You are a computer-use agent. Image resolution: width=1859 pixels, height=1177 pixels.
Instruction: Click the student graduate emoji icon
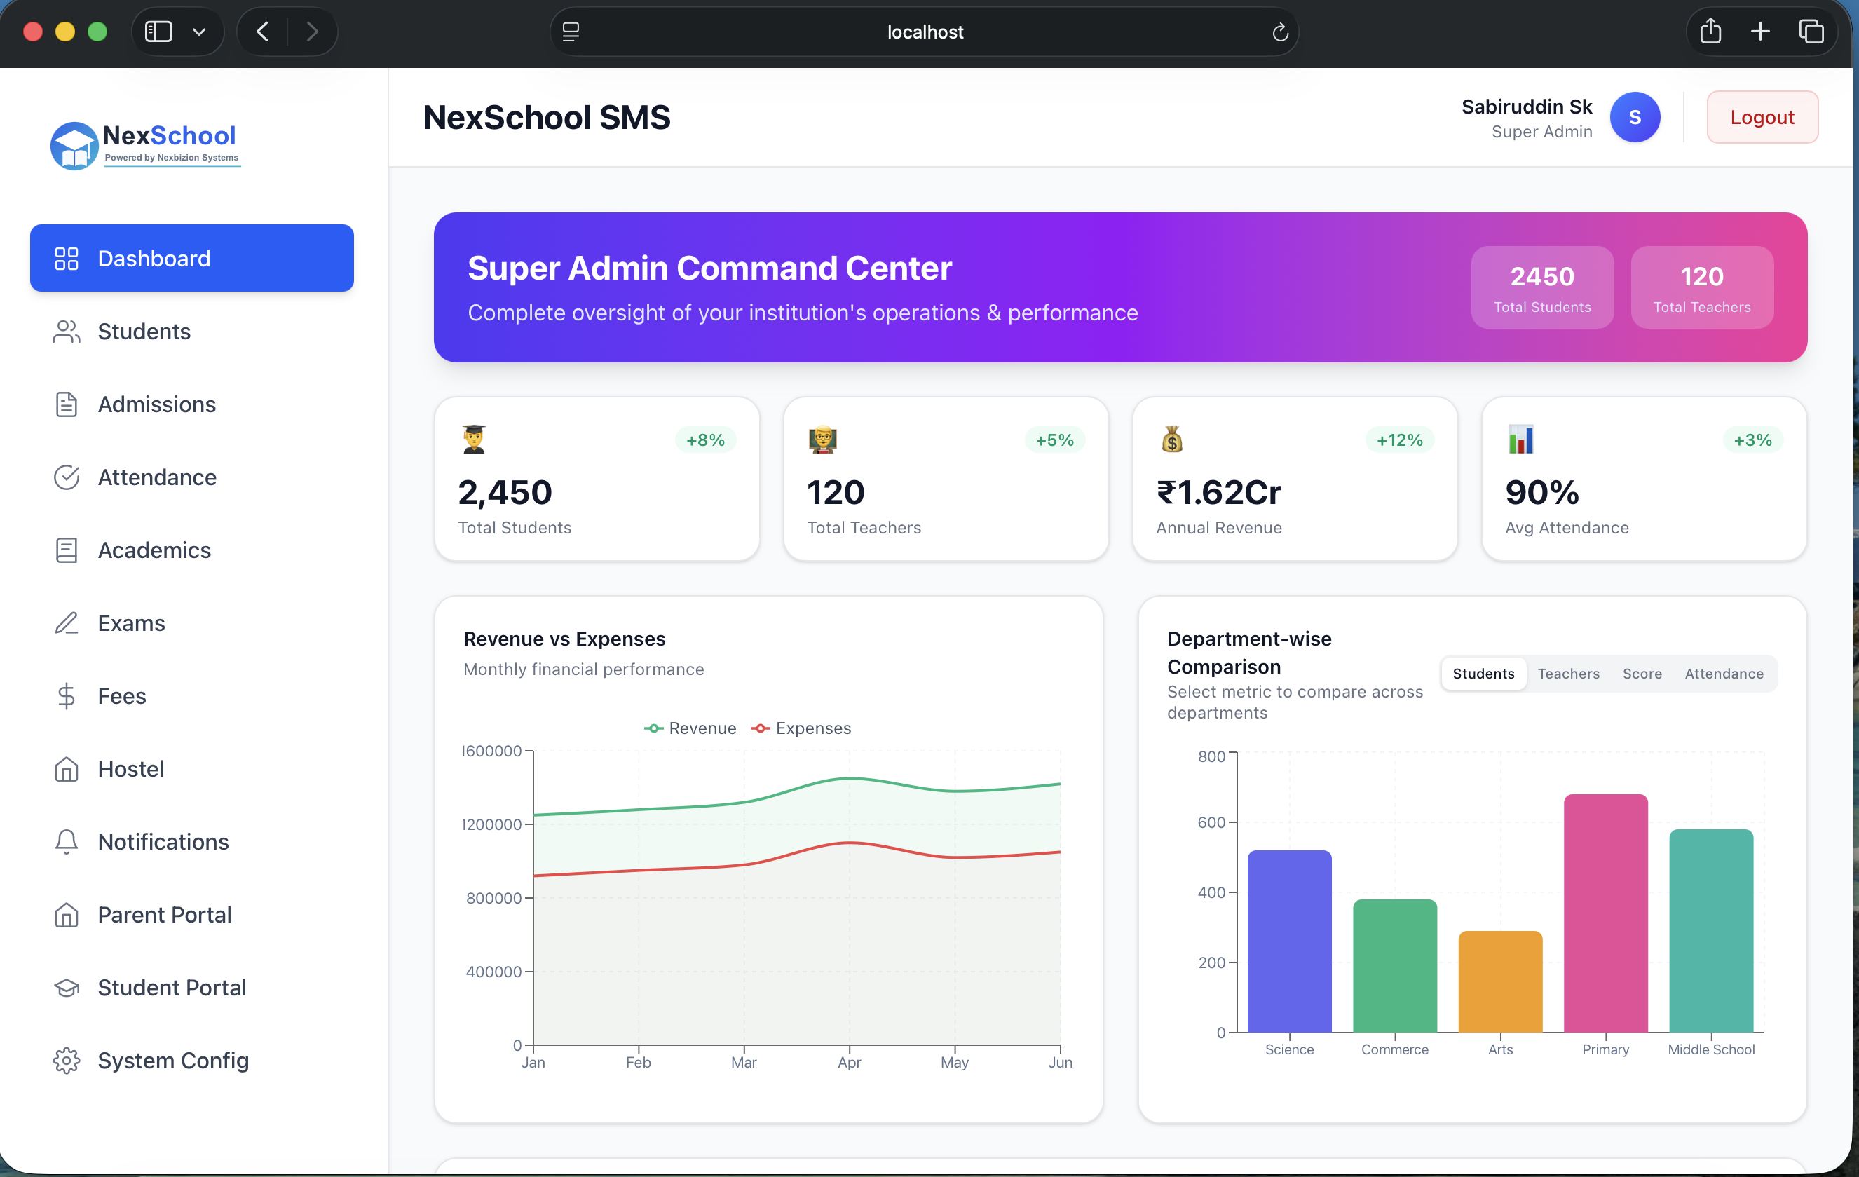tap(474, 439)
